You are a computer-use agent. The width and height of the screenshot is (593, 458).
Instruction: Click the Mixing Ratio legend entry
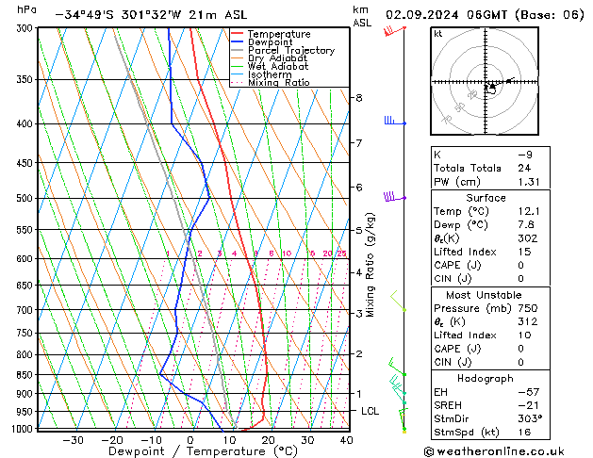[279, 83]
